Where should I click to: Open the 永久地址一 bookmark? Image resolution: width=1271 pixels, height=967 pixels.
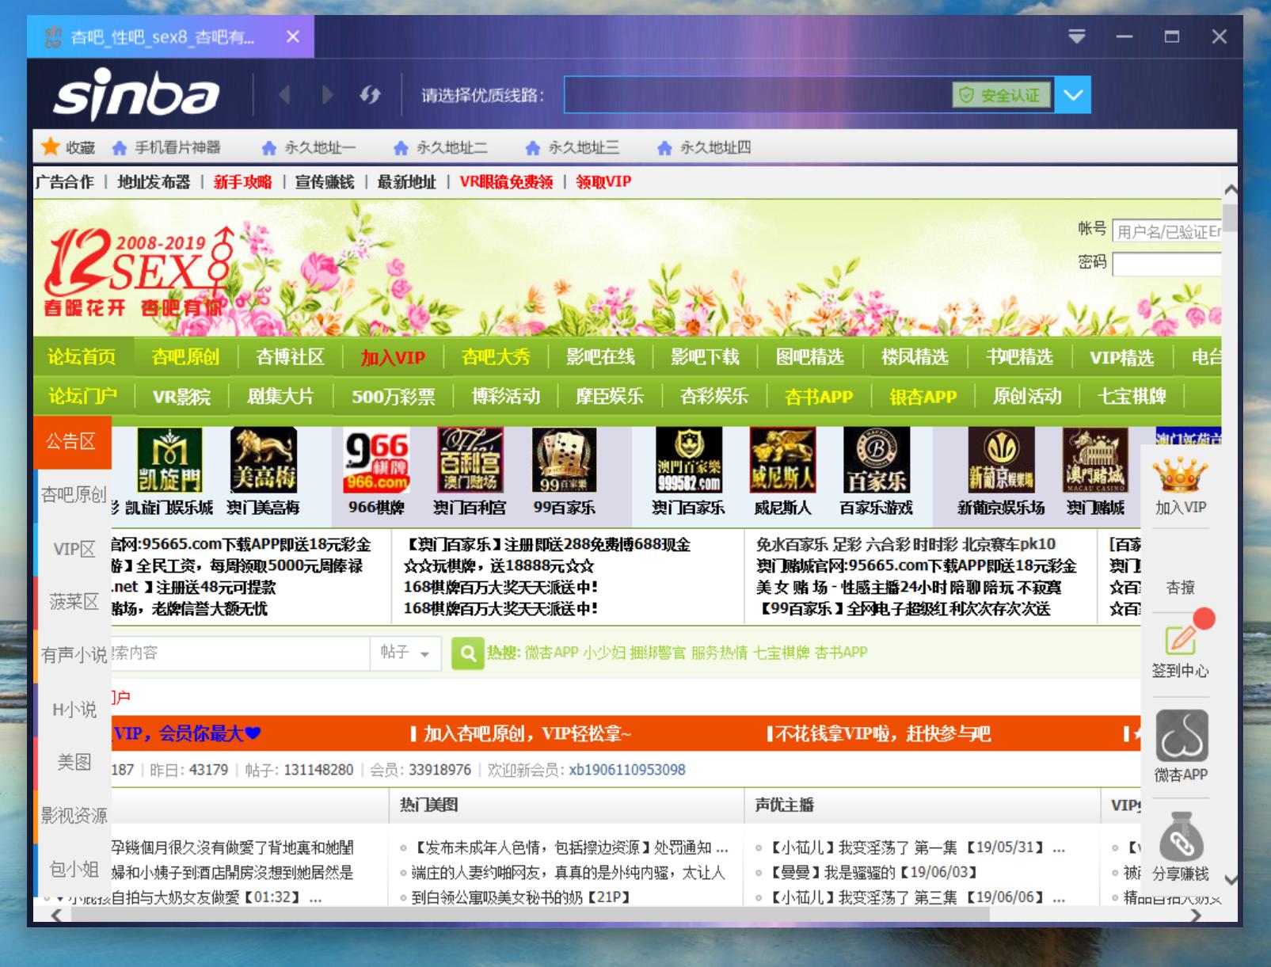click(309, 147)
